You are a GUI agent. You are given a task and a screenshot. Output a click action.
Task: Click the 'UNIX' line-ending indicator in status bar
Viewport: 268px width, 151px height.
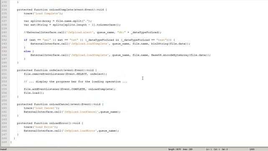[x=252, y=149]
